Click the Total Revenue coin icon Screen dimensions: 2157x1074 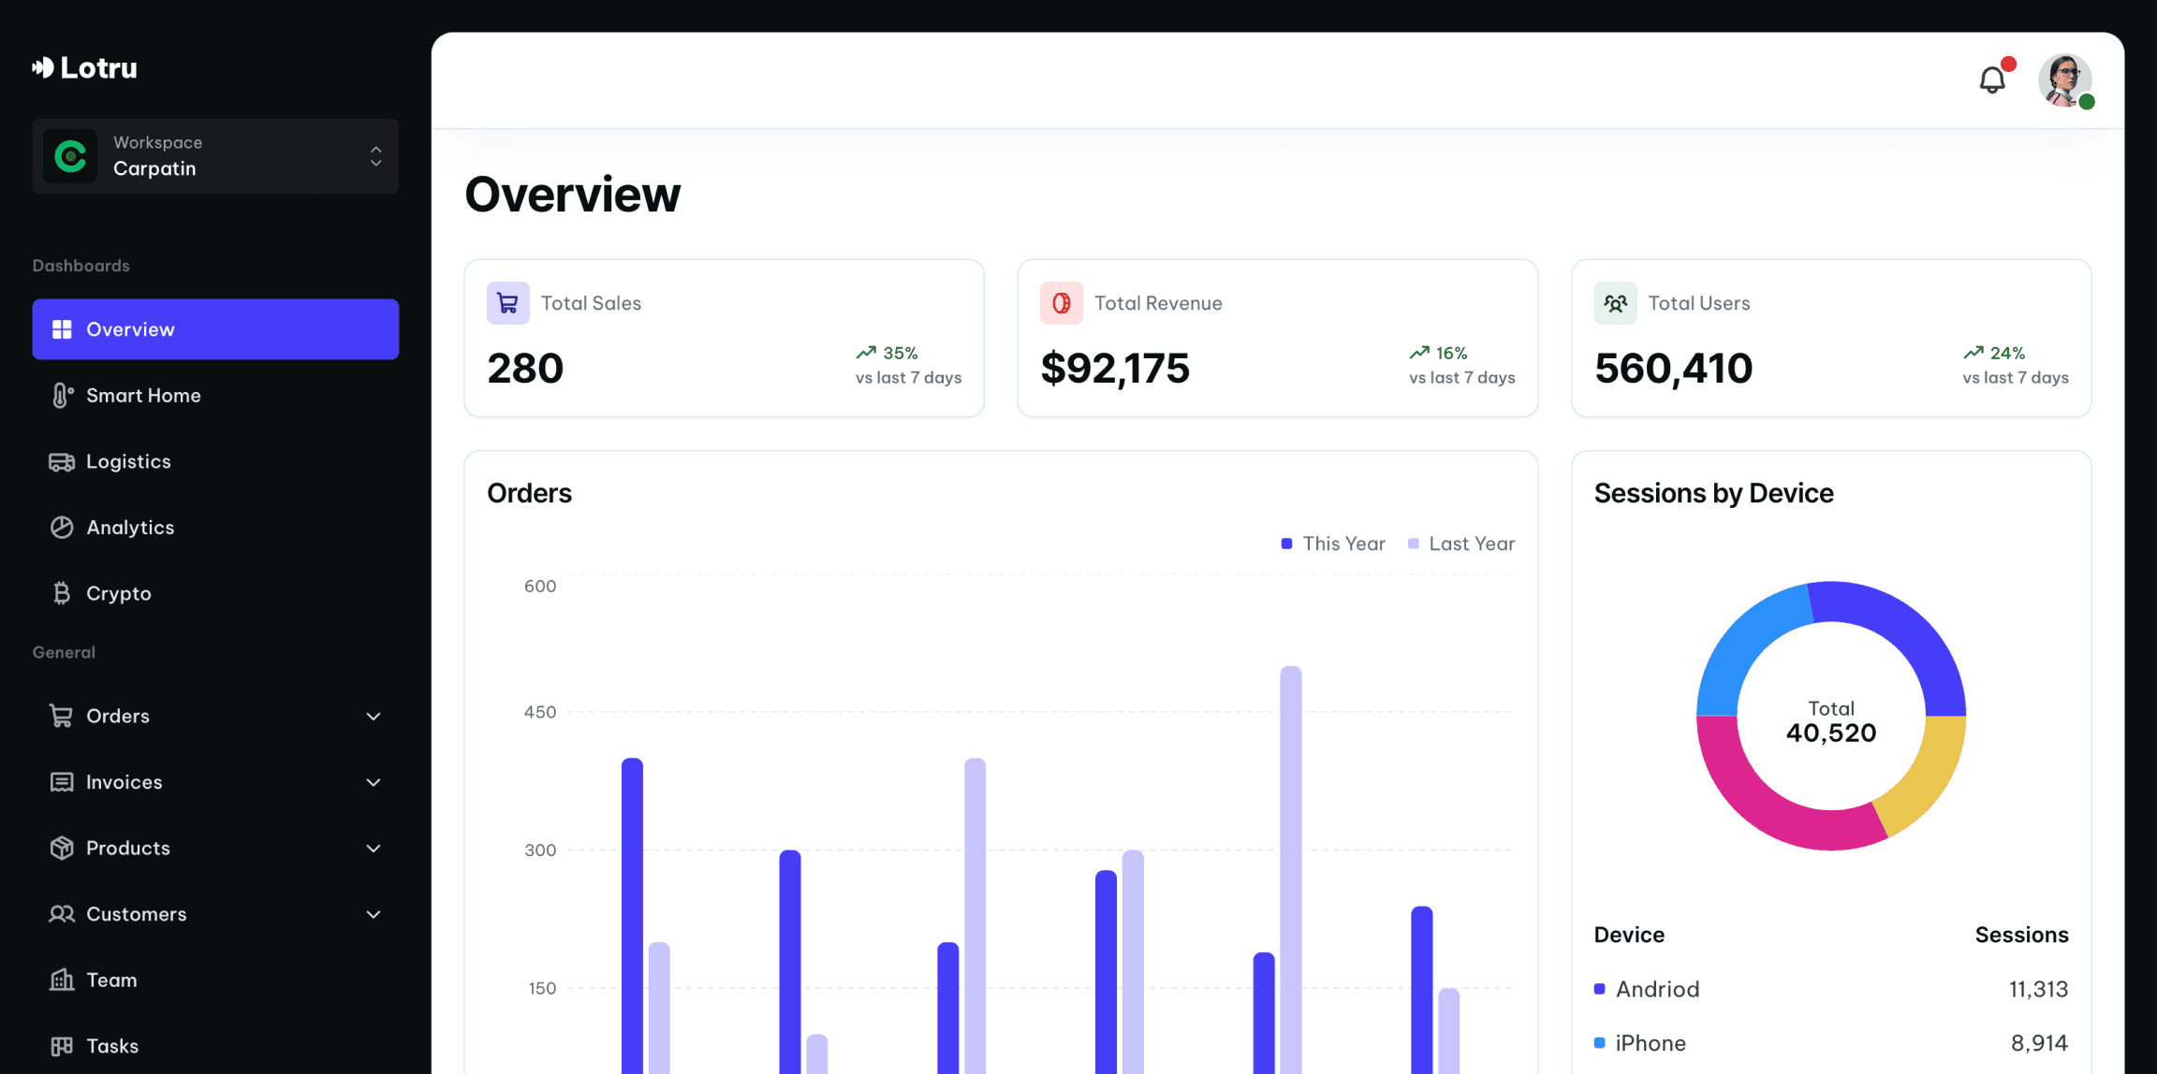click(1061, 303)
